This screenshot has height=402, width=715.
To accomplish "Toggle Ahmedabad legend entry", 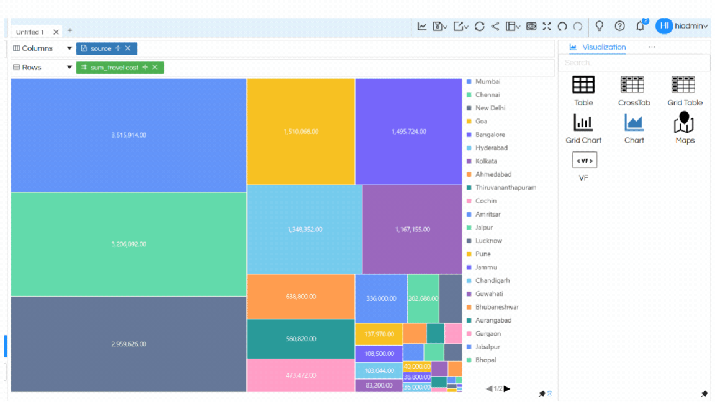I will pos(489,174).
